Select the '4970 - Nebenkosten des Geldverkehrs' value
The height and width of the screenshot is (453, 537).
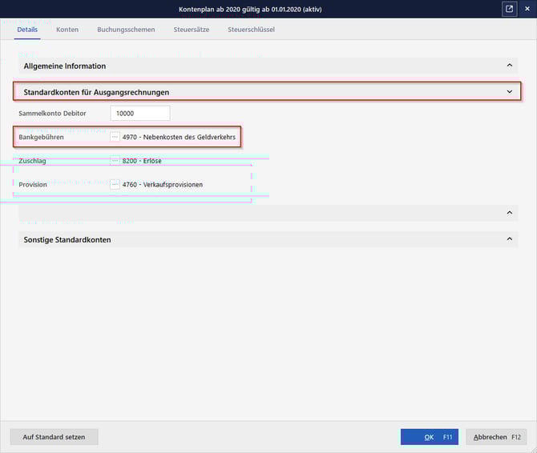pos(179,137)
